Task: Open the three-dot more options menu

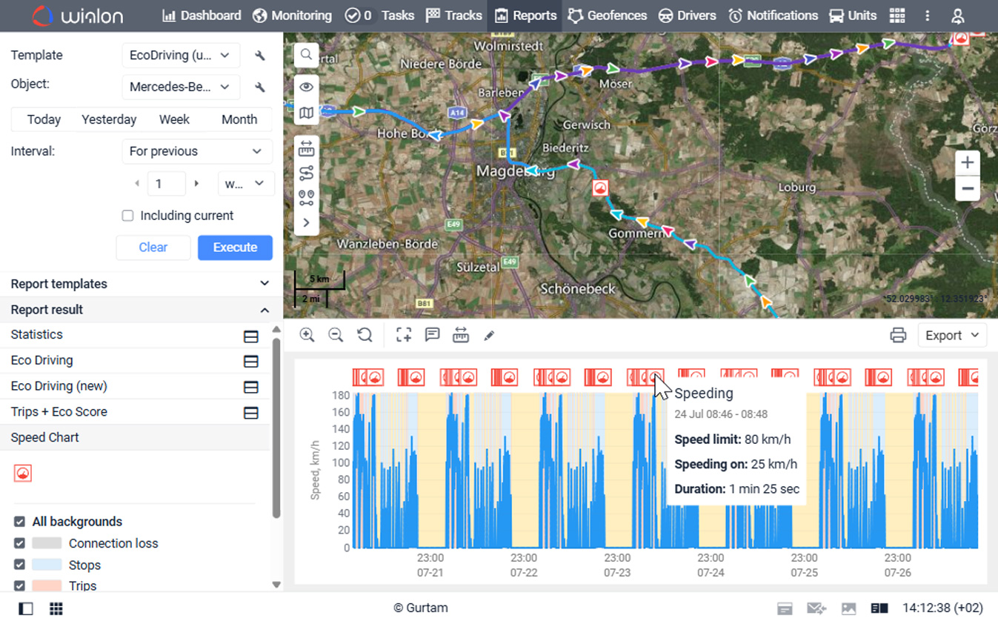Action: (x=927, y=16)
